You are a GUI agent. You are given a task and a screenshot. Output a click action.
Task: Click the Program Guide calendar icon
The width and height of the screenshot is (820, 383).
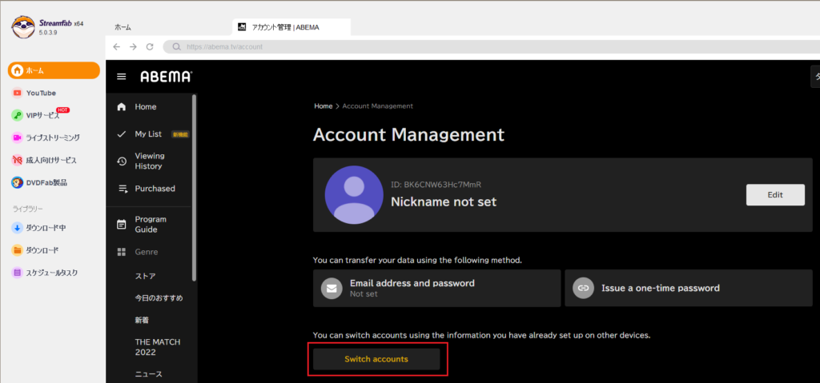(x=122, y=225)
